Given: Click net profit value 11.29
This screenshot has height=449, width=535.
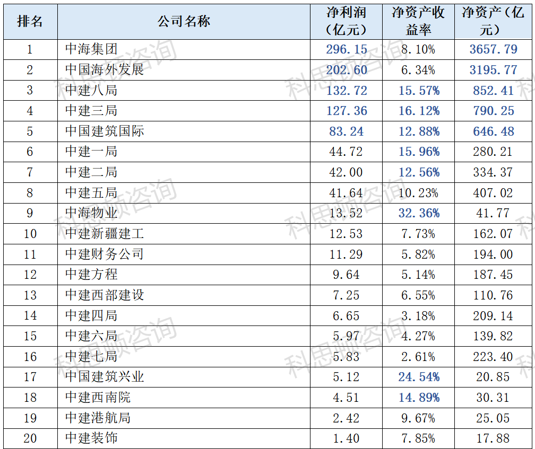Looking at the screenshot, I should tap(346, 254).
